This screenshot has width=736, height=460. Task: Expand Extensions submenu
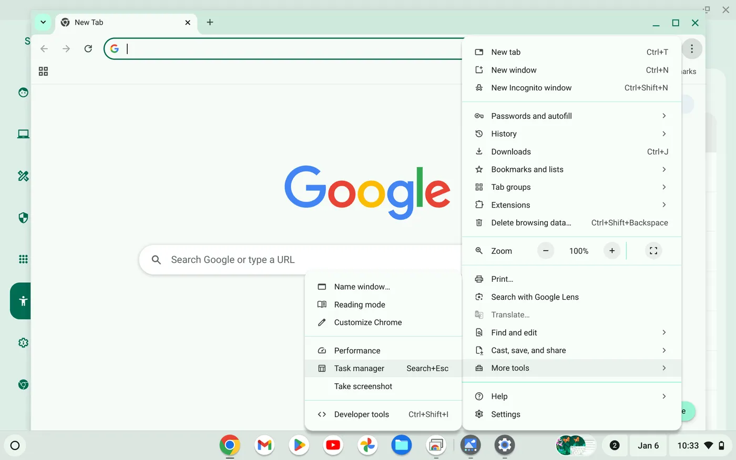(x=571, y=205)
